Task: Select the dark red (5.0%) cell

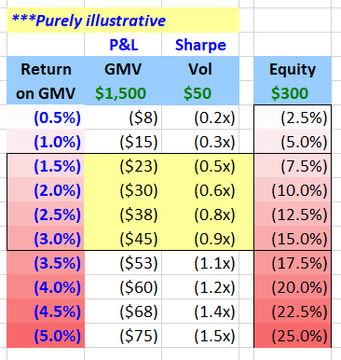Action: point(46,336)
